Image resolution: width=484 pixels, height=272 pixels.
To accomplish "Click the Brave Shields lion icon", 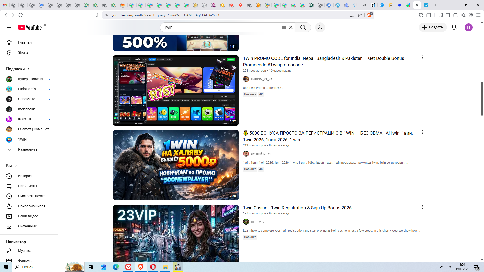I will pyautogui.click(x=369, y=15).
